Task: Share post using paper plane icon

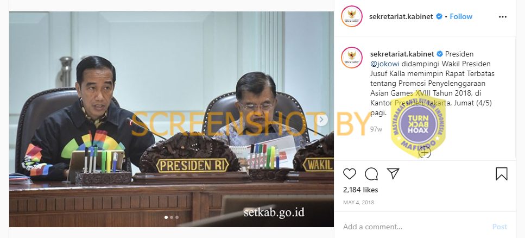Action: point(393,173)
